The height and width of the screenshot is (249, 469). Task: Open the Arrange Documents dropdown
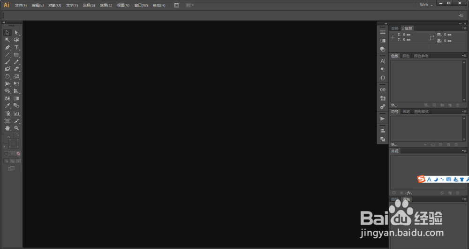(x=189, y=5)
